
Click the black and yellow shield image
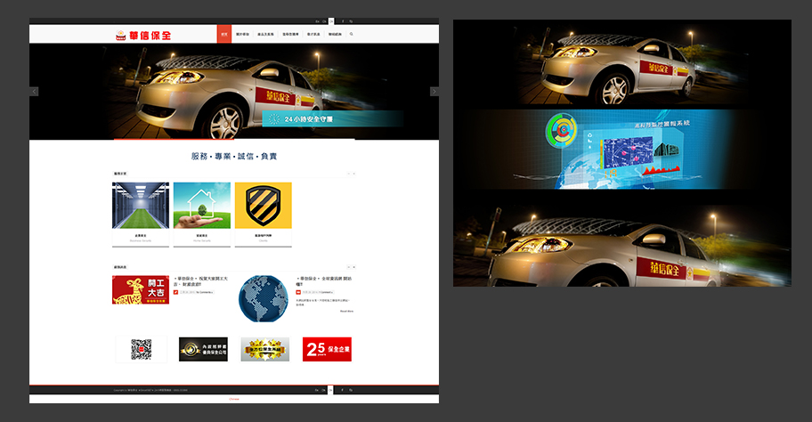263,206
